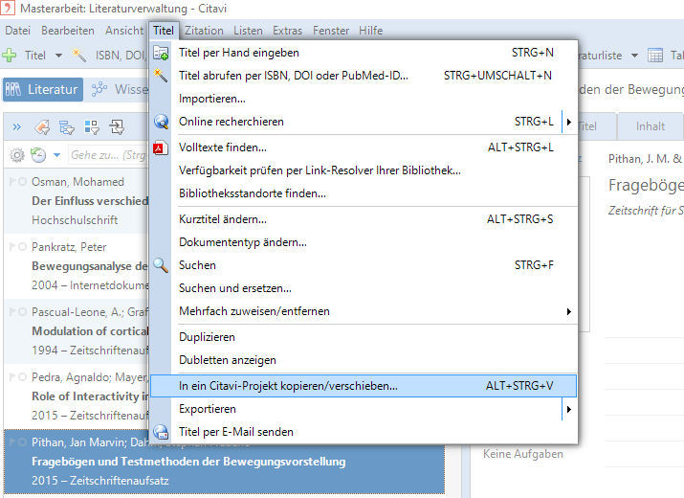Click the filter selection icon in list toolbar
The width and height of the screenshot is (684, 498).
click(67, 127)
